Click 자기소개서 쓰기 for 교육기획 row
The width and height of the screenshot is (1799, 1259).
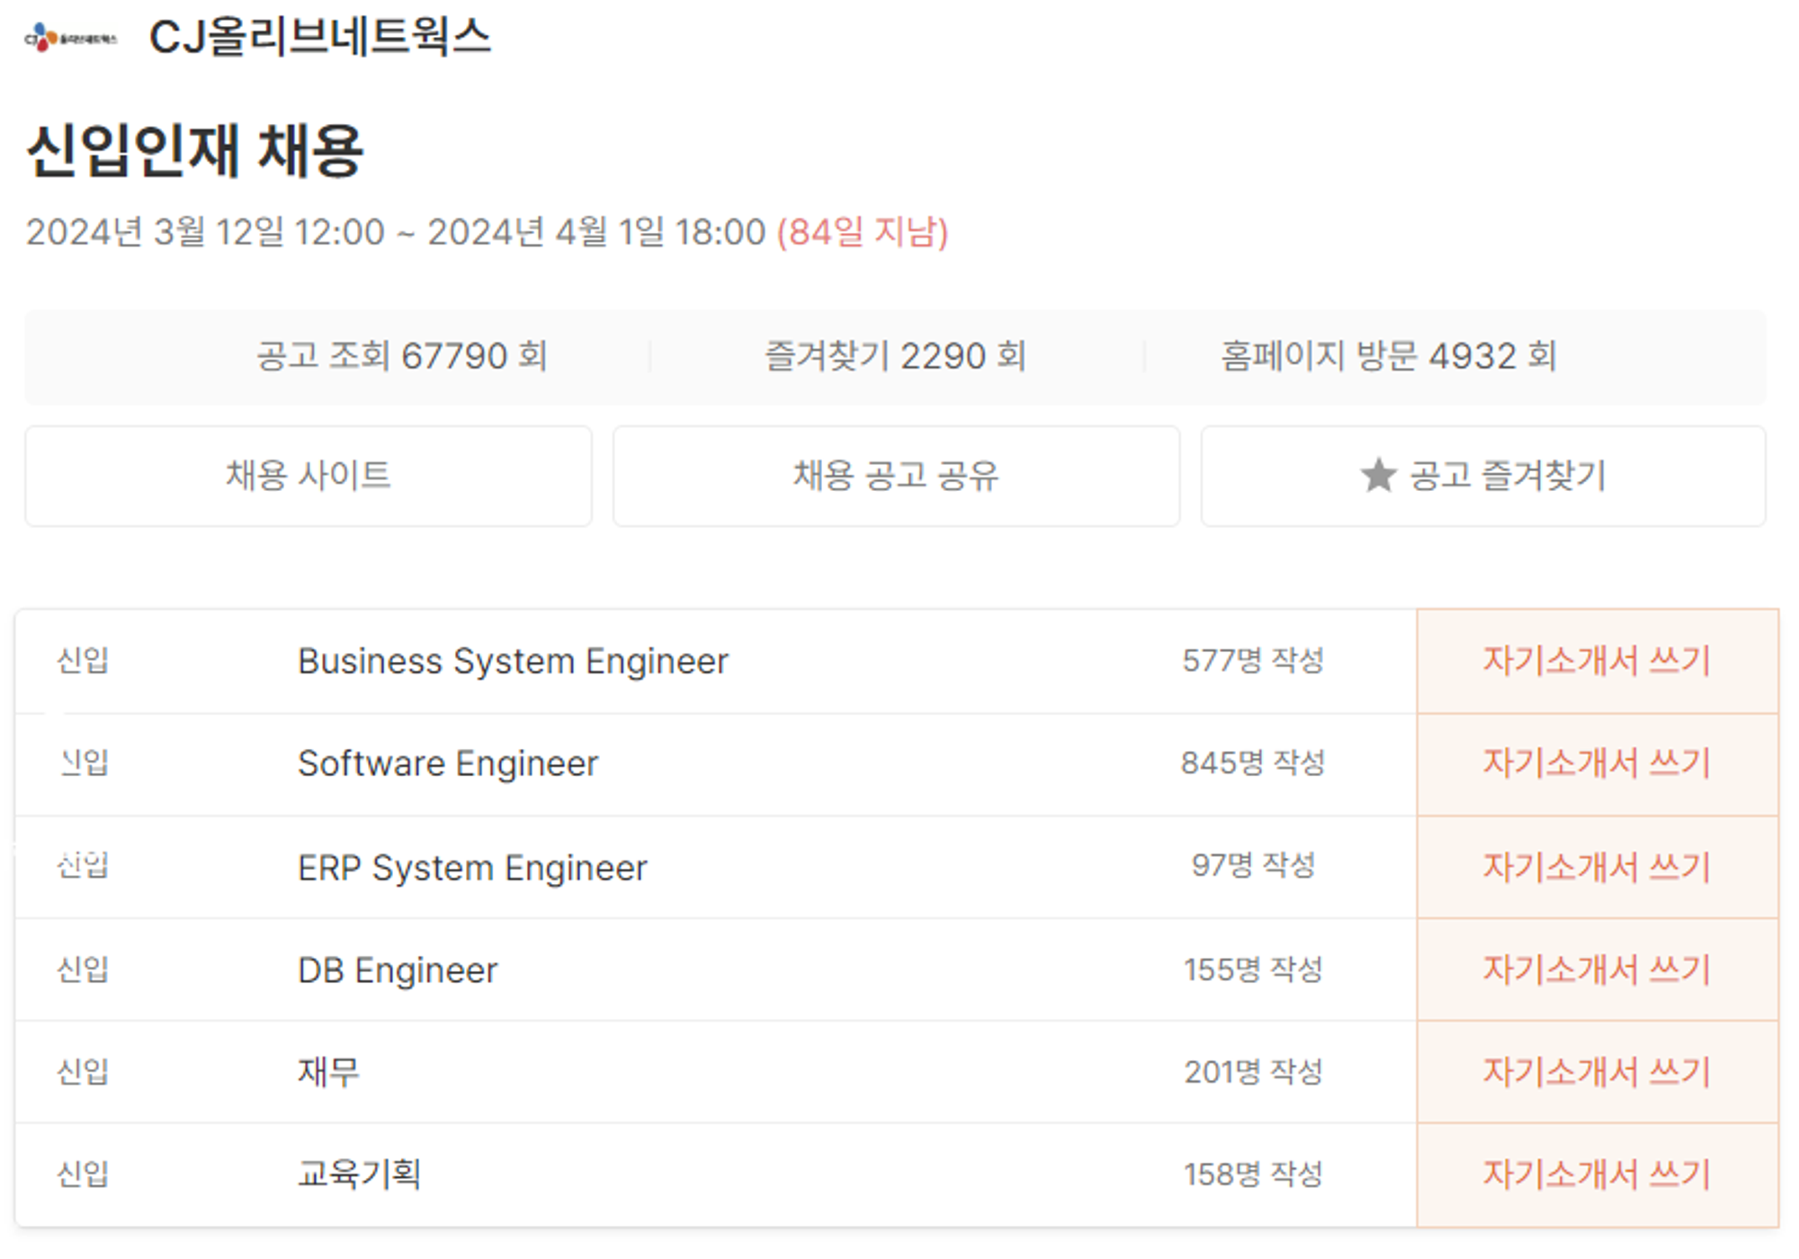[x=1598, y=1174]
